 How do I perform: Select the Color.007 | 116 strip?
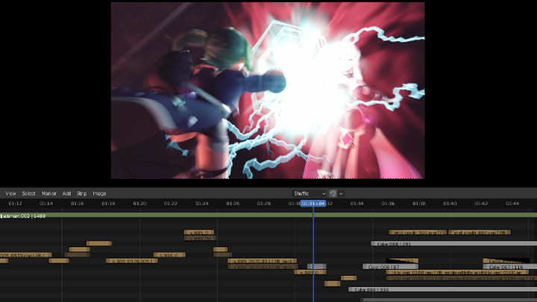(510, 266)
